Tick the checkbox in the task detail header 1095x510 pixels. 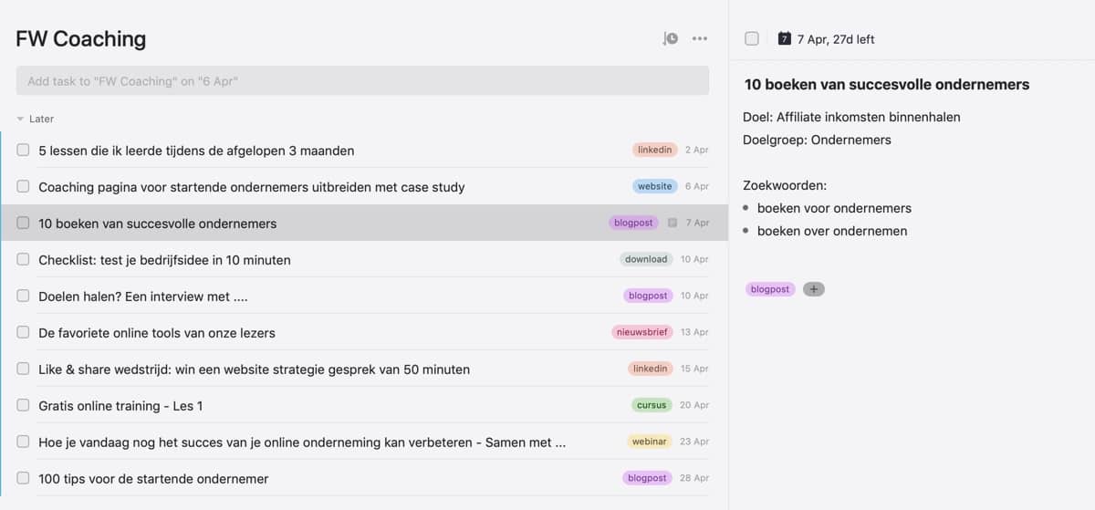point(752,38)
